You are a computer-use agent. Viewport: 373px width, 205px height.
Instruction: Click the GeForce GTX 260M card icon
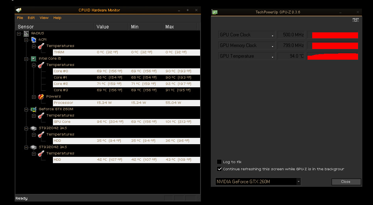coord(33,109)
